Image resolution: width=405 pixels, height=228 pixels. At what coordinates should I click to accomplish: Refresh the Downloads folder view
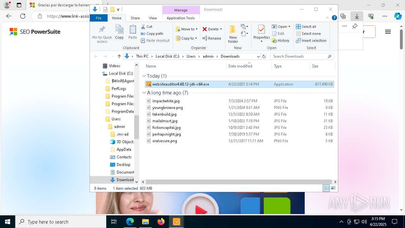coord(264,56)
